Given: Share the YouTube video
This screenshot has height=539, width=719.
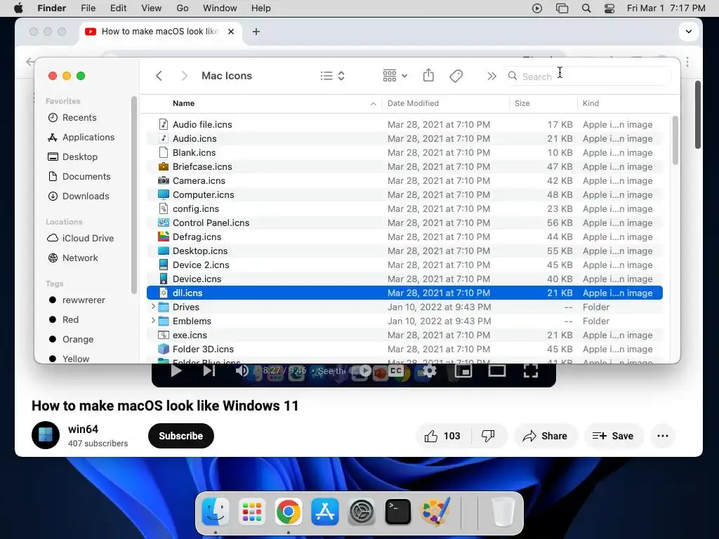Looking at the screenshot, I should point(545,436).
